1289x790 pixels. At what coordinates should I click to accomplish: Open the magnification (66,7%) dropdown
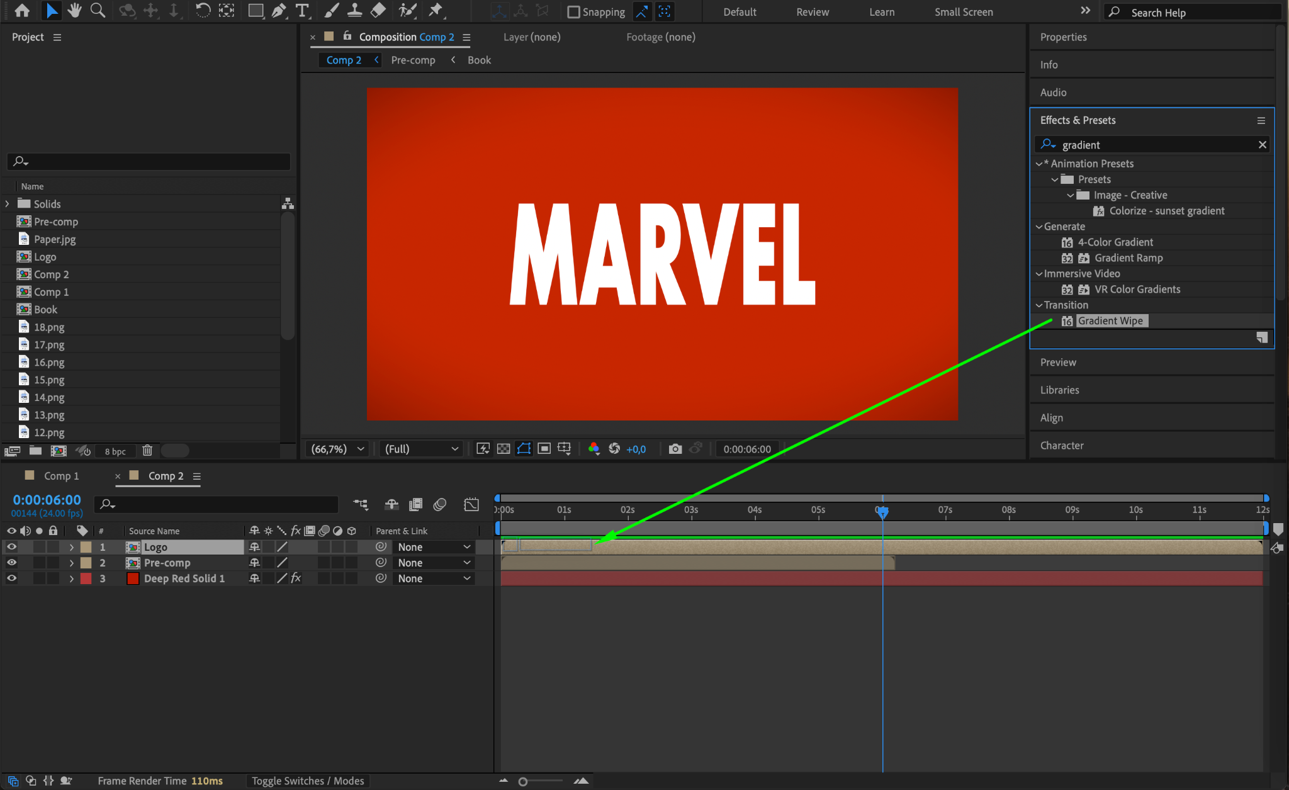(338, 449)
